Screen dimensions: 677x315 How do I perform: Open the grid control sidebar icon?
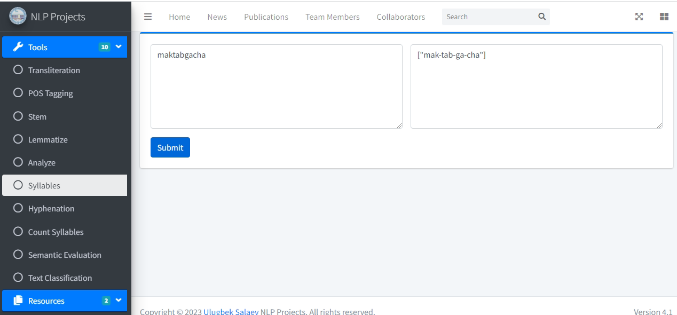[664, 17]
